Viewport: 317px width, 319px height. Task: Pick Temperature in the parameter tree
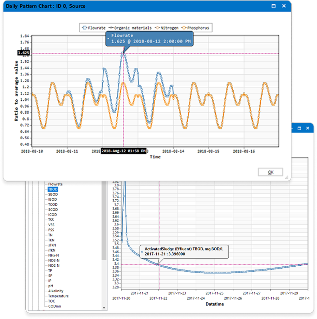tap(58, 296)
